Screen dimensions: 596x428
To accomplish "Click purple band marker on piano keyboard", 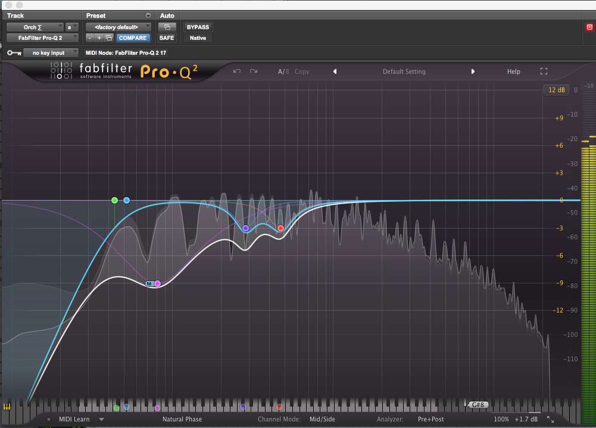I will point(243,407).
